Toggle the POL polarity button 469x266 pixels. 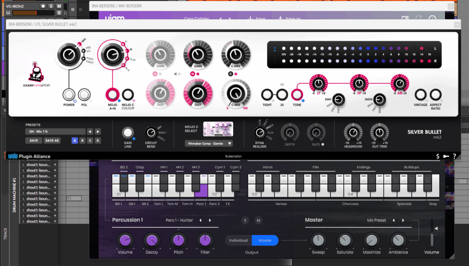click(84, 95)
